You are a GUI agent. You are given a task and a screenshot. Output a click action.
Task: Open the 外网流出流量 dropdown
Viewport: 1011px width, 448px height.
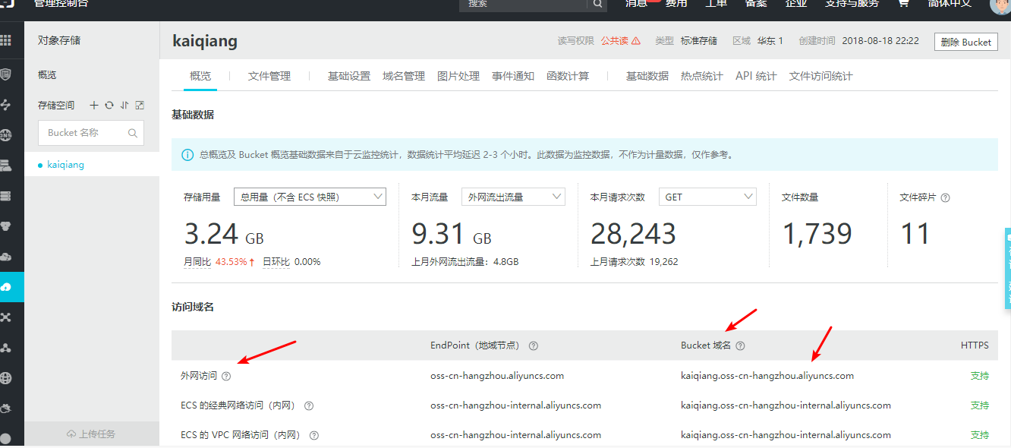tap(513, 196)
